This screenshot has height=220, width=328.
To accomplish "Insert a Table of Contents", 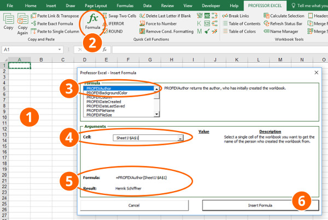I will (x=242, y=23).
